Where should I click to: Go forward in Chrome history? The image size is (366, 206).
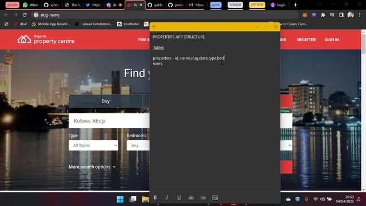[x=15, y=15]
